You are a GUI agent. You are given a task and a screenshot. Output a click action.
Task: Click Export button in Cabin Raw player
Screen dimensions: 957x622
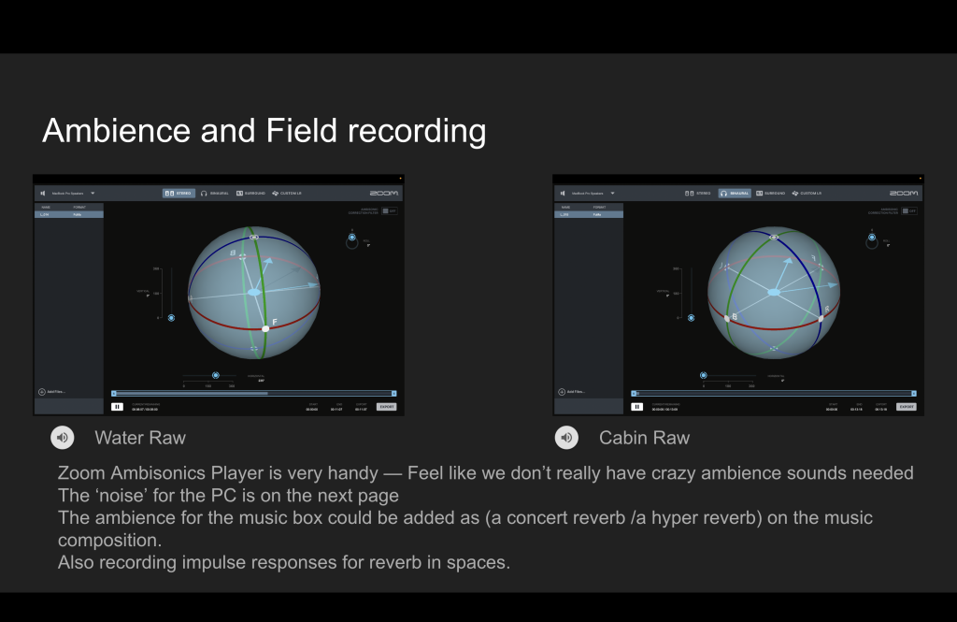point(907,406)
